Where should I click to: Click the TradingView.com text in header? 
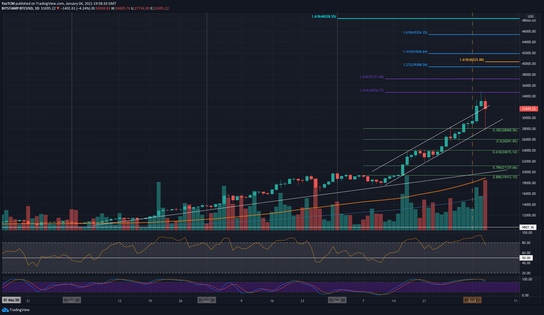(50, 4)
